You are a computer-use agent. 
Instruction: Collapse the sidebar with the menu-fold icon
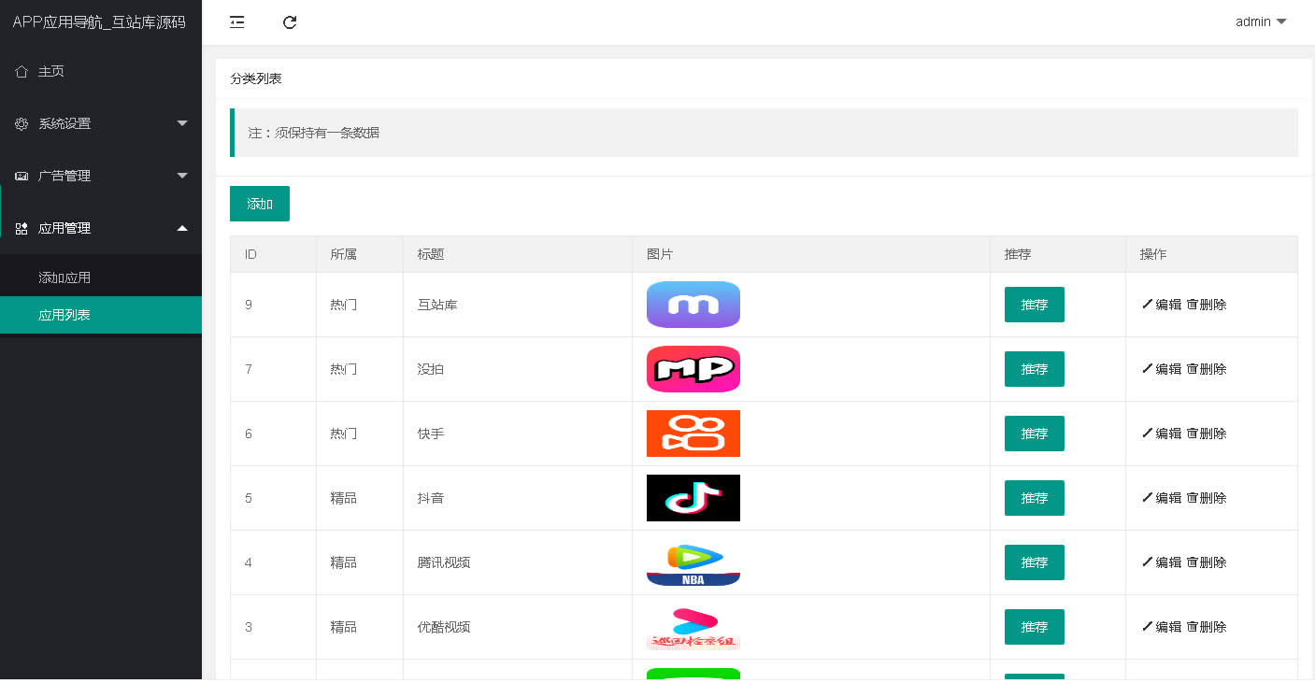(x=237, y=22)
